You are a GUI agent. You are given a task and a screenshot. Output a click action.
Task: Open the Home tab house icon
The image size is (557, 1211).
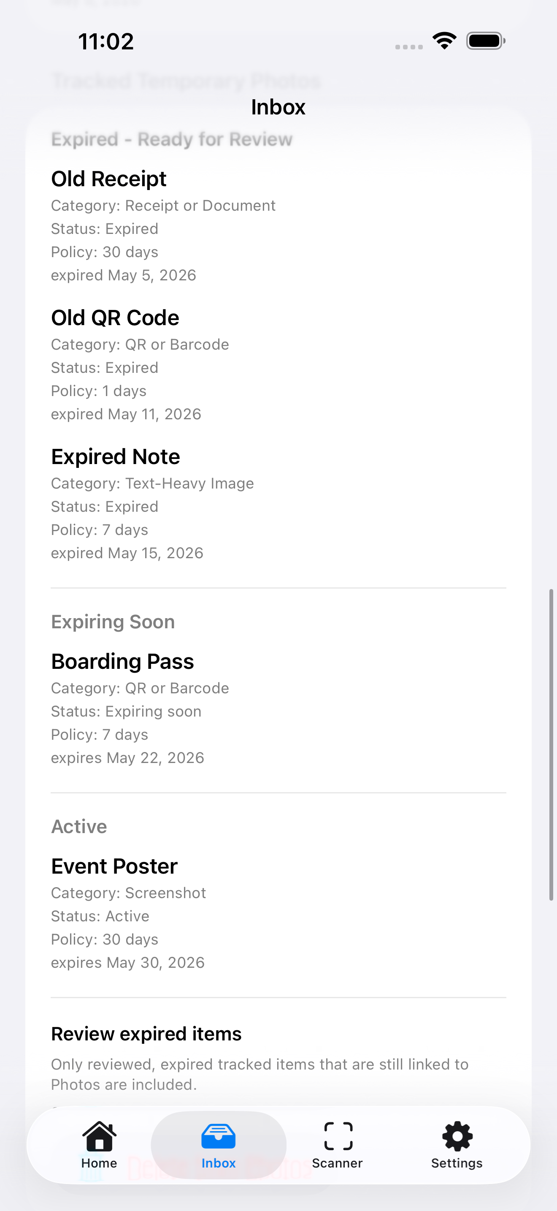tap(99, 1136)
